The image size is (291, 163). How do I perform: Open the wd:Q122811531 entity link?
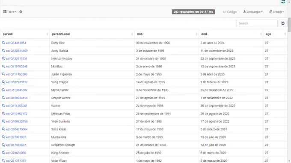point(16,58)
